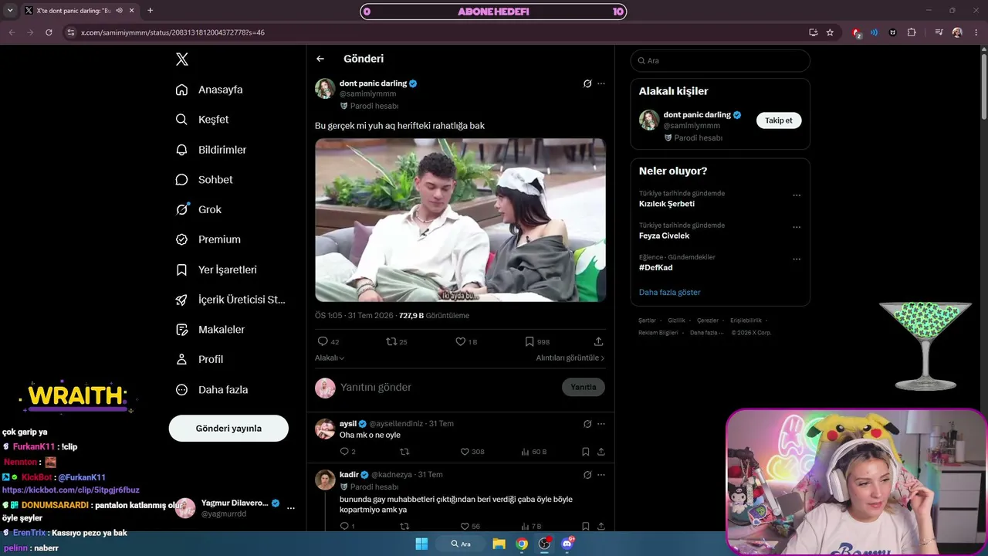Open Alıntıları görüntüle
Screen dimensions: 988x556
point(570,358)
